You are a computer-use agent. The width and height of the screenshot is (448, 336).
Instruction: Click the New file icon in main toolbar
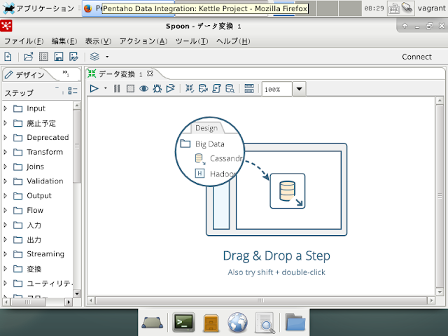pyautogui.click(x=8, y=57)
